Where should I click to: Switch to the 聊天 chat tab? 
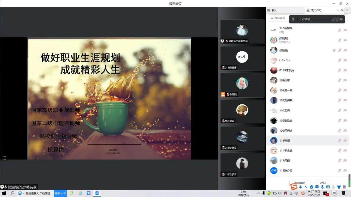click(275, 10)
